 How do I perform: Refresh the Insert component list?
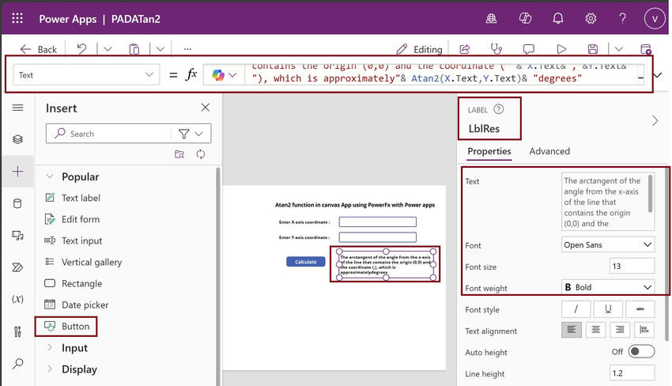pyautogui.click(x=201, y=154)
